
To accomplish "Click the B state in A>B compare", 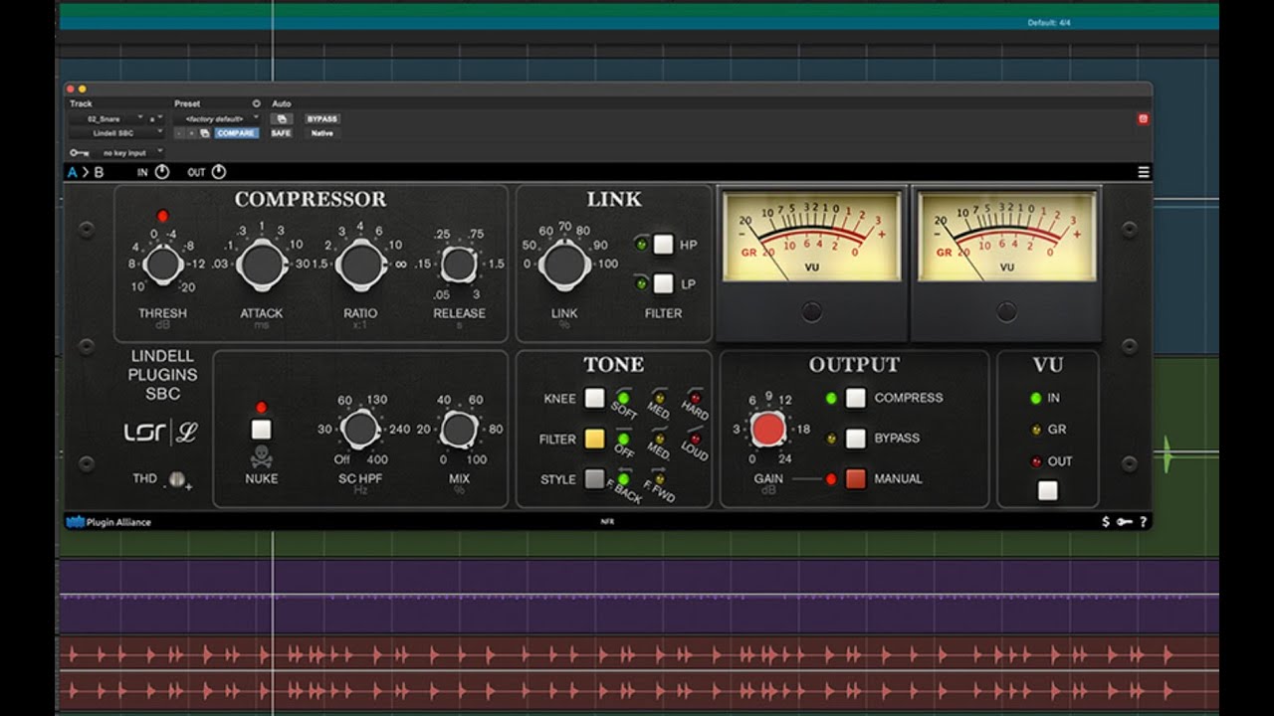I will [99, 172].
